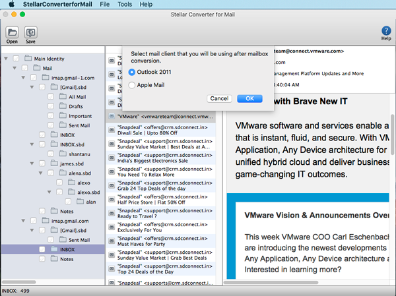
Task: Collapse the alena.sbd node
Action: (40, 173)
